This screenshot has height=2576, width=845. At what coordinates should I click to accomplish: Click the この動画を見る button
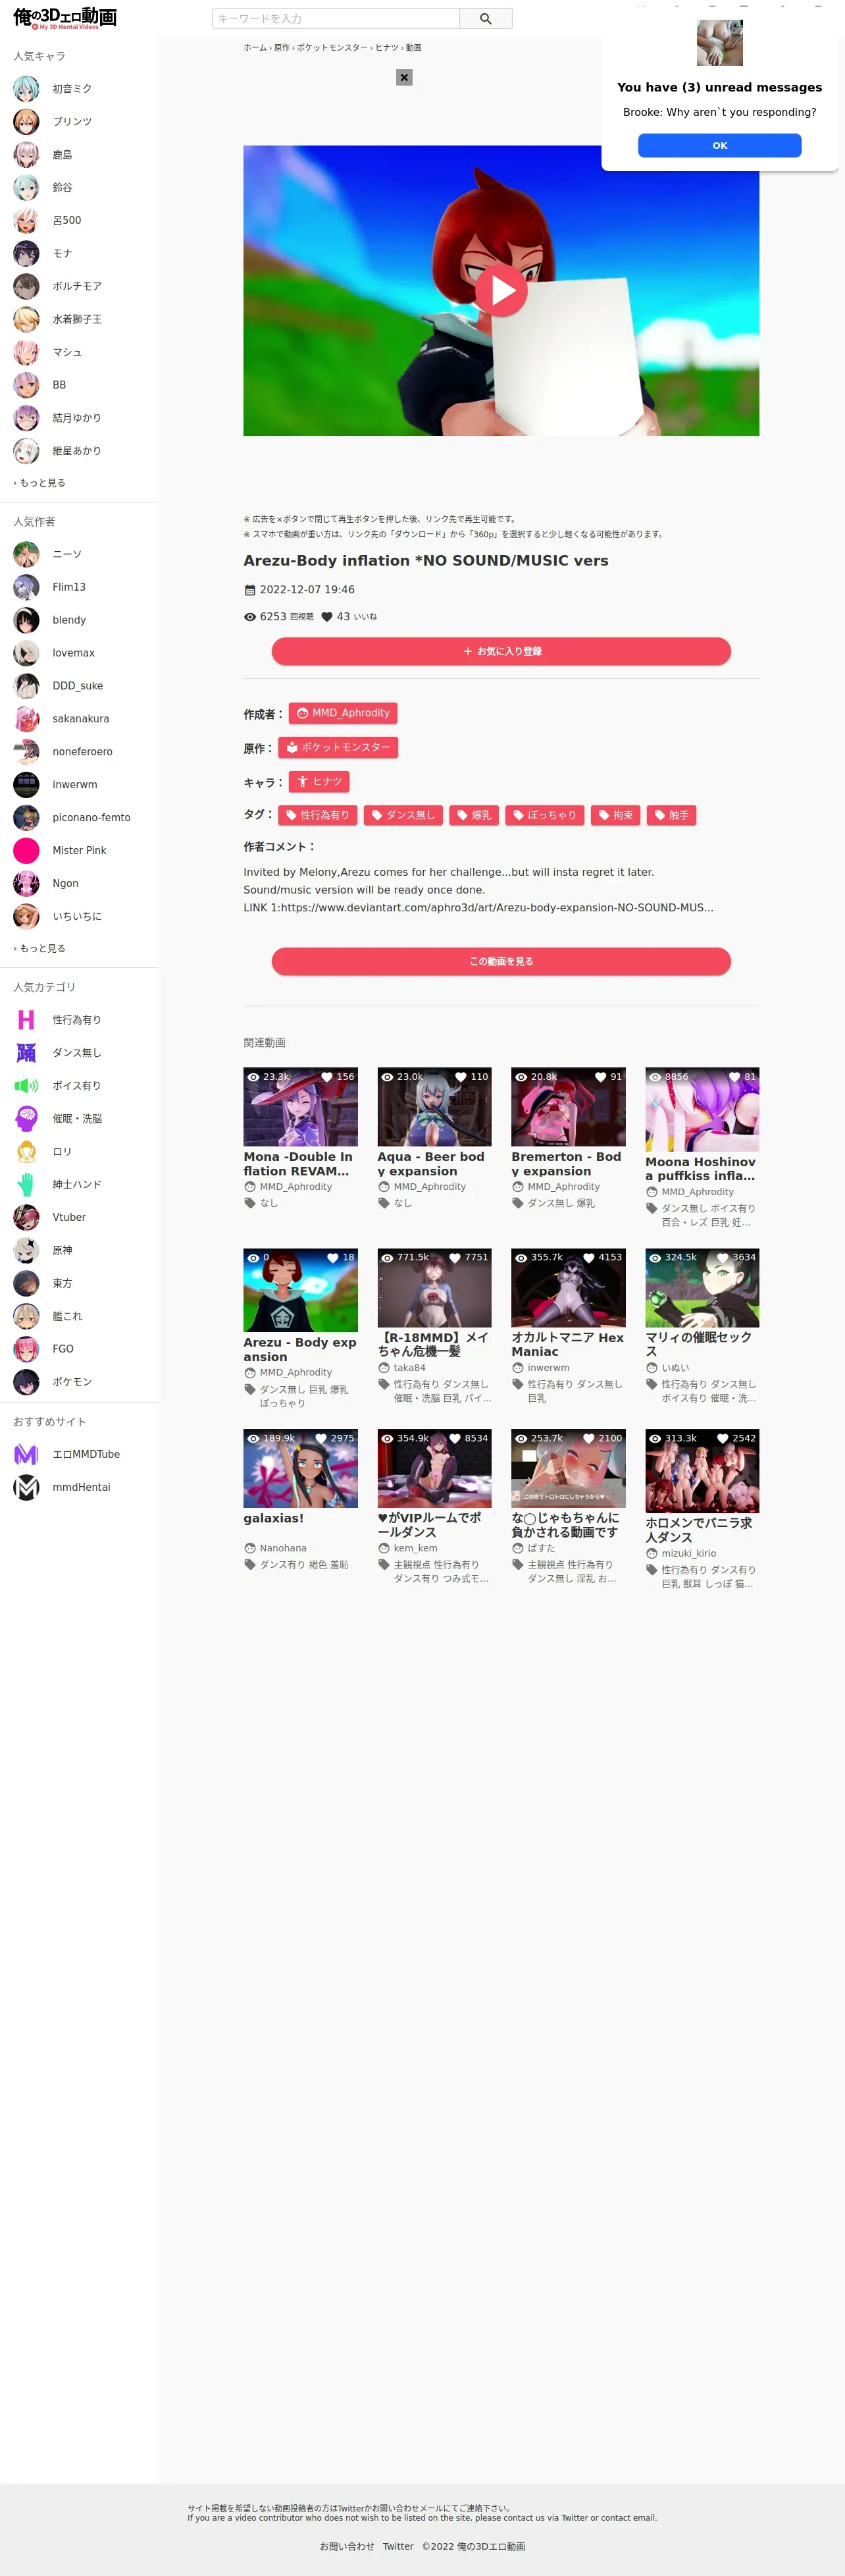pos(501,961)
